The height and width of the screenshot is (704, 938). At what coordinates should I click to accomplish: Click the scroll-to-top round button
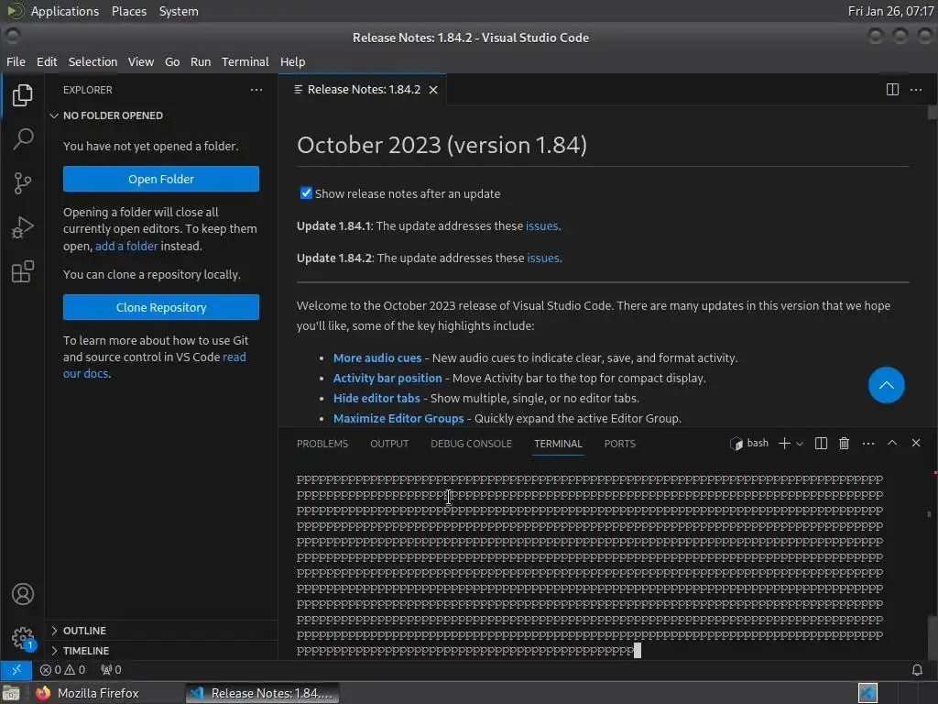point(886,385)
